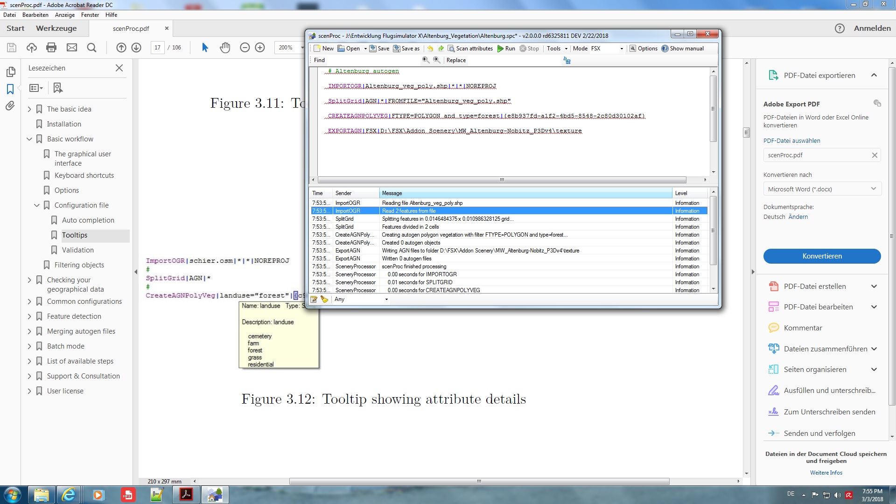Click Anmelden sign-in button
Image resolution: width=896 pixels, height=504 pixels.
pos(872,28)
